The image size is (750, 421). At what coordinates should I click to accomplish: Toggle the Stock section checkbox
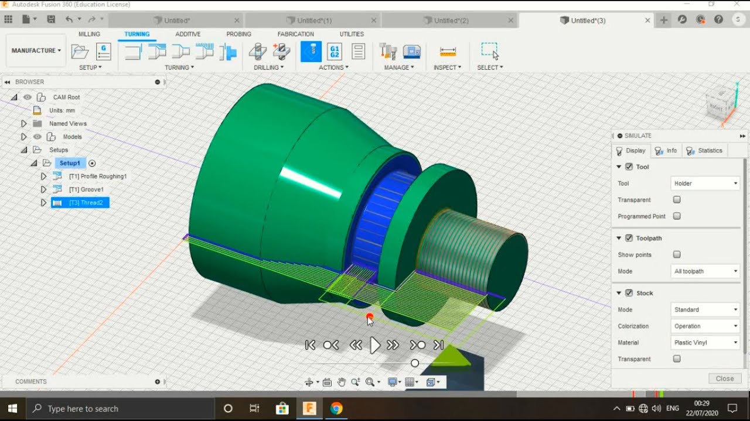click(629, 293)
